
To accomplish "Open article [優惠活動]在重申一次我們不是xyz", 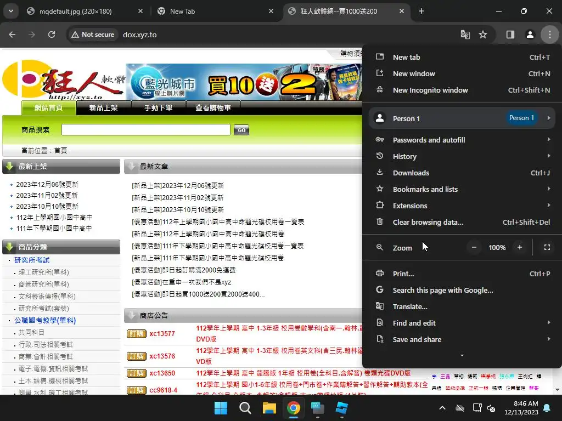I will coord(182,282).
